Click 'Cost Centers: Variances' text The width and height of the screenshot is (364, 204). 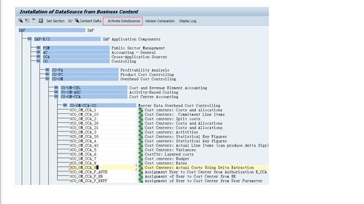click(x=170, y=149)
